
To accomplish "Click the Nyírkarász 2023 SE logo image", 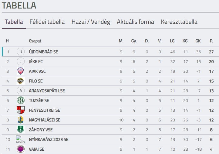I will pyautogui.click(x=20, y=139).
